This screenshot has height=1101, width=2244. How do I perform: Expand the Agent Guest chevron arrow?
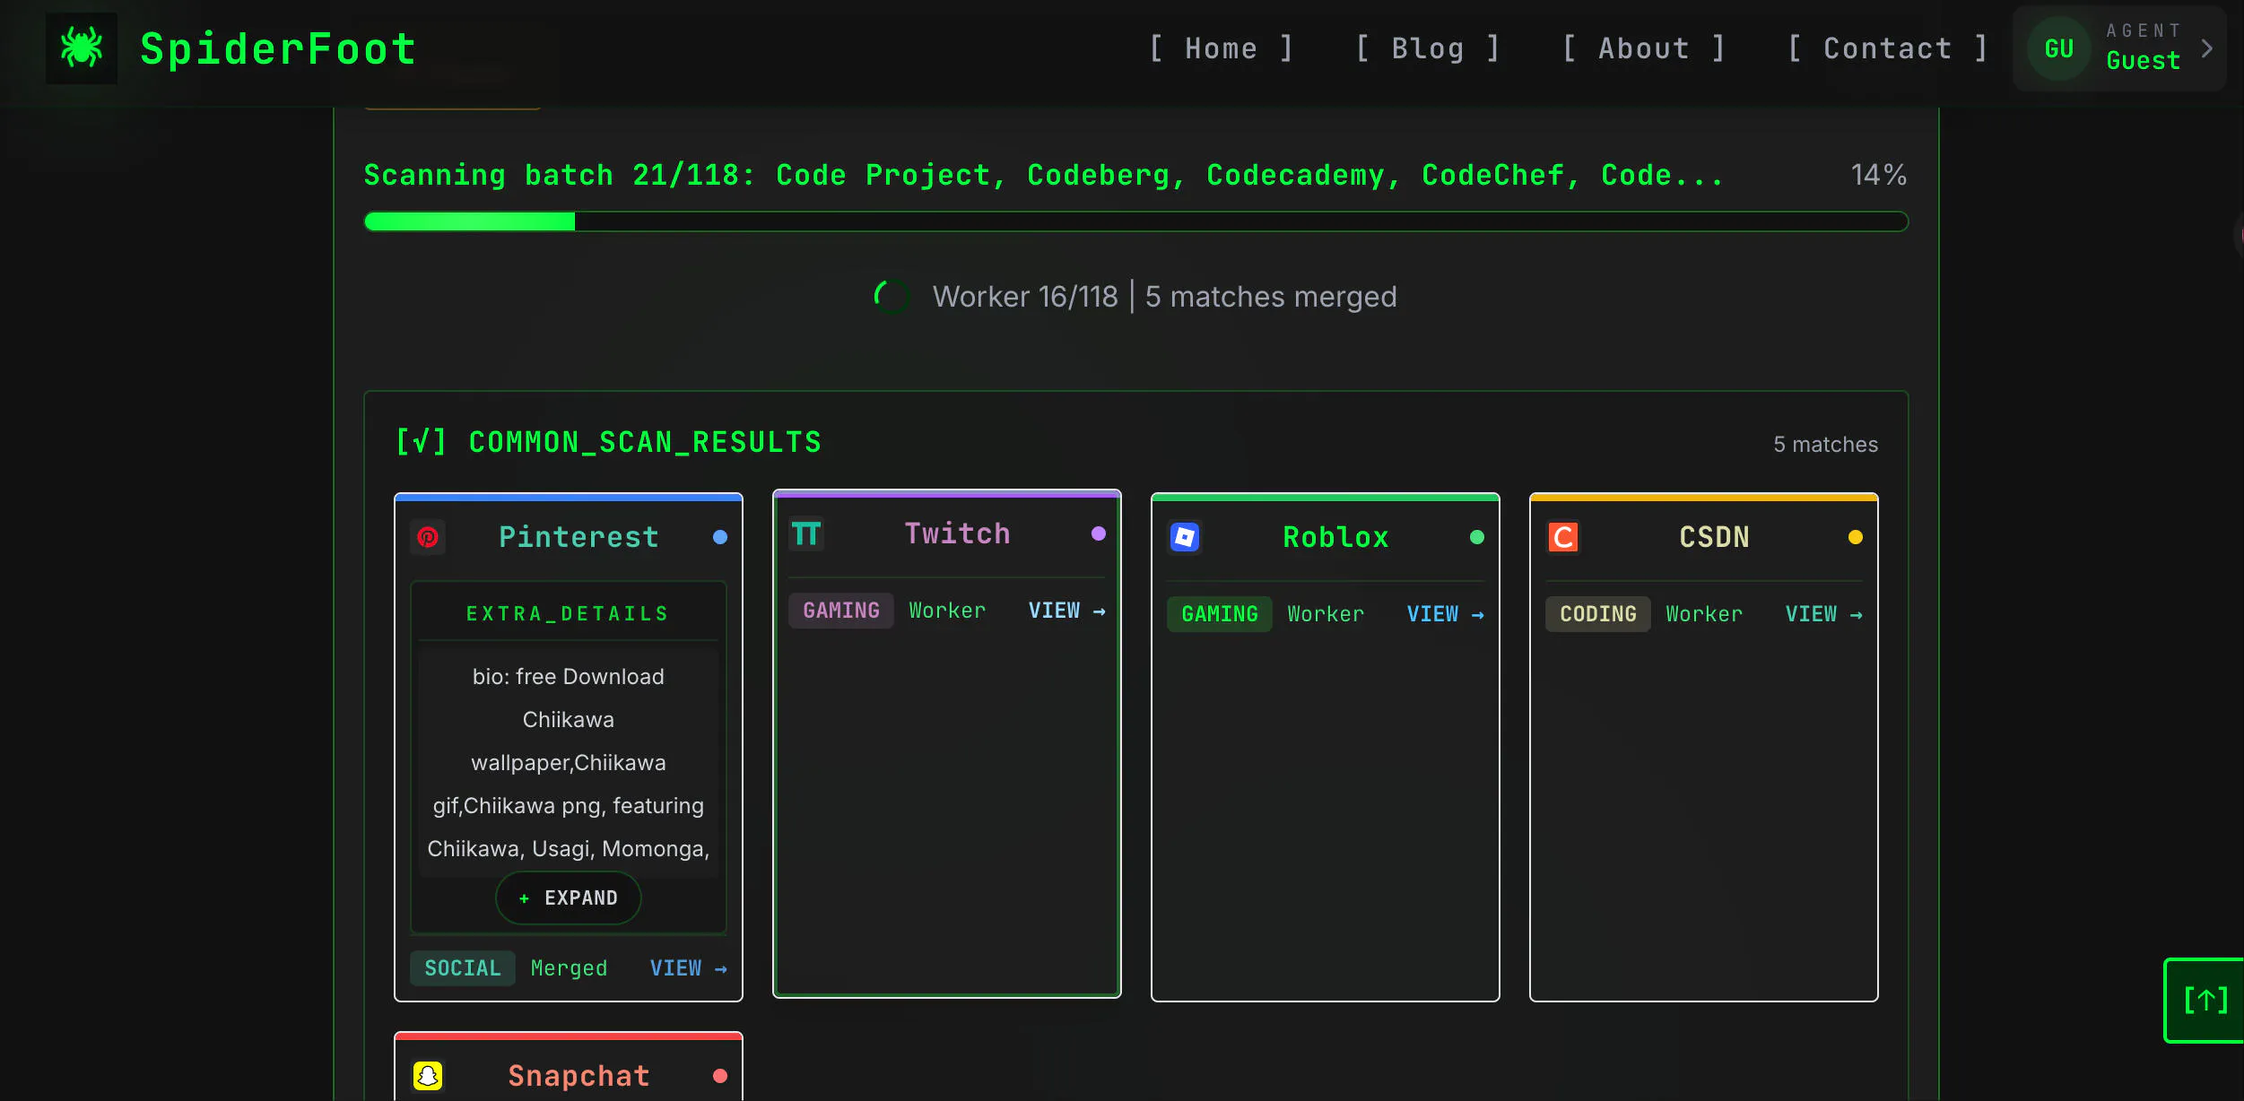(2207, 48)
